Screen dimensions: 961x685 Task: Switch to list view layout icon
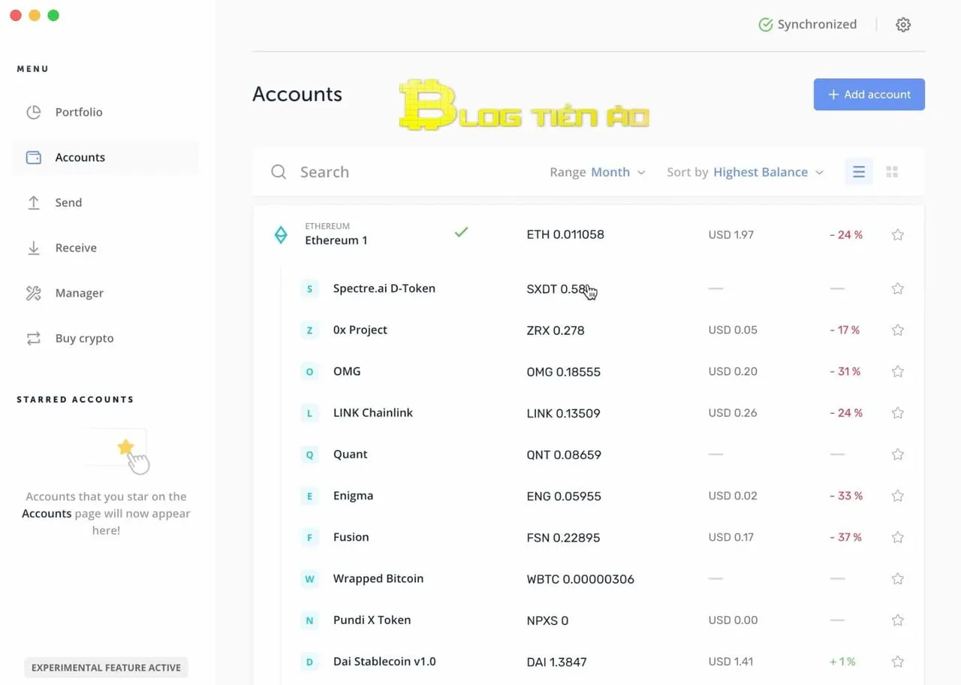coord(859,172)
